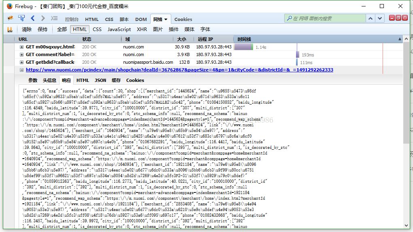413x232 pixels.
Task: Click the nuomipassport.baidu.com domain cell
Action: point(148,62)
